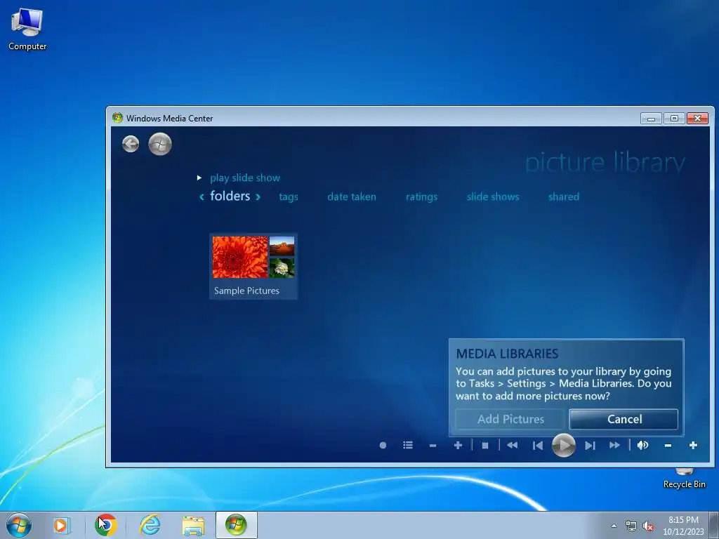Open Internet Explorer from the taskbar

point(150,525)
